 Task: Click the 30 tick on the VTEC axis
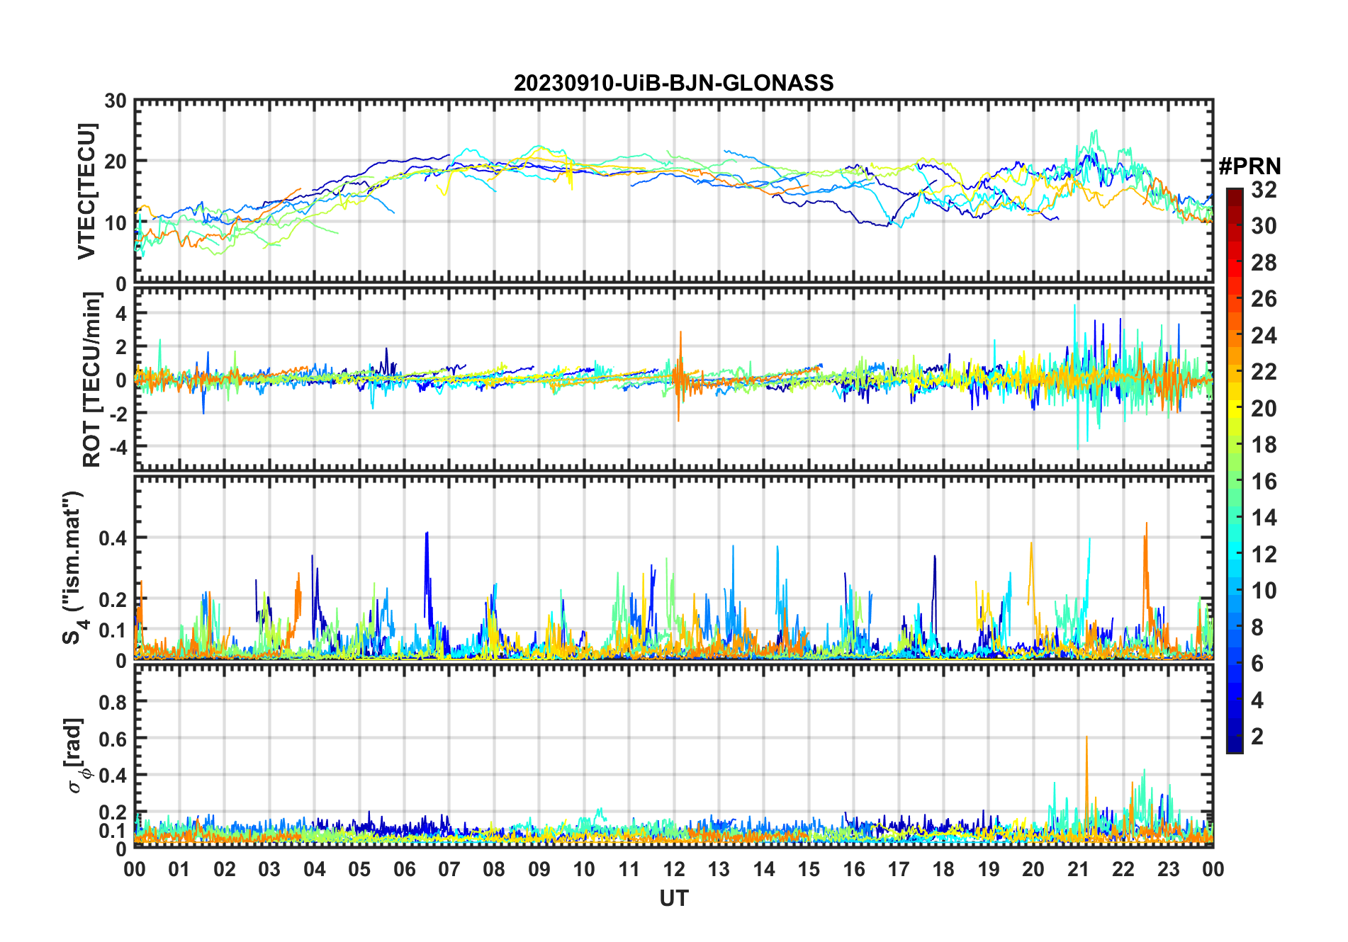(x=116, y=101)
